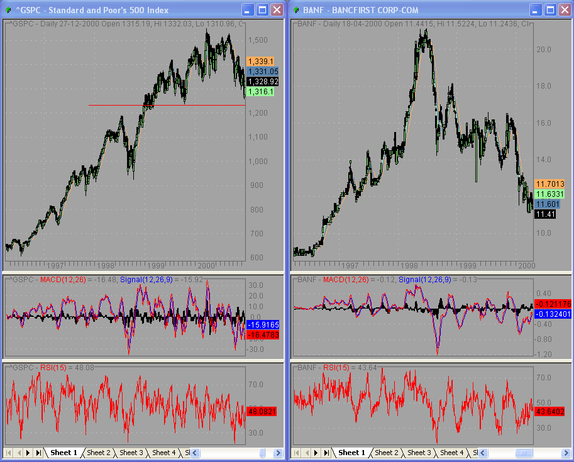Click the ^GSPC Signal(12,26,9) label

coord(146,280)
